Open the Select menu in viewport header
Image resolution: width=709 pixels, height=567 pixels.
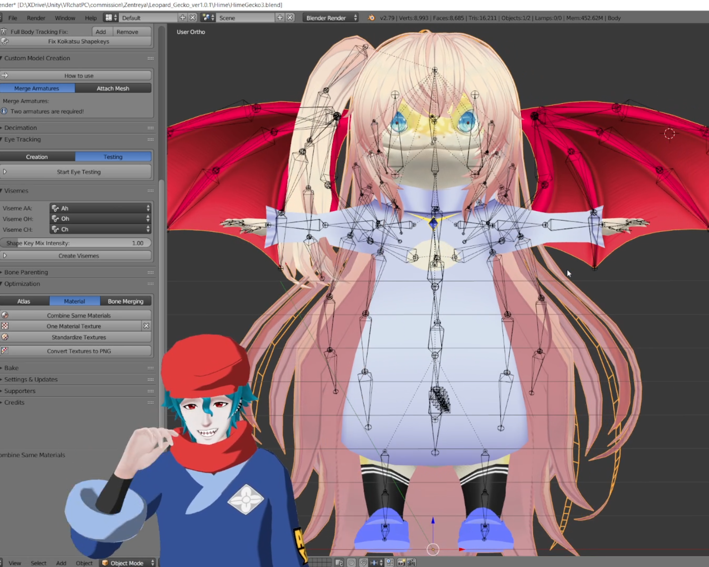click(x=38, y=563)
